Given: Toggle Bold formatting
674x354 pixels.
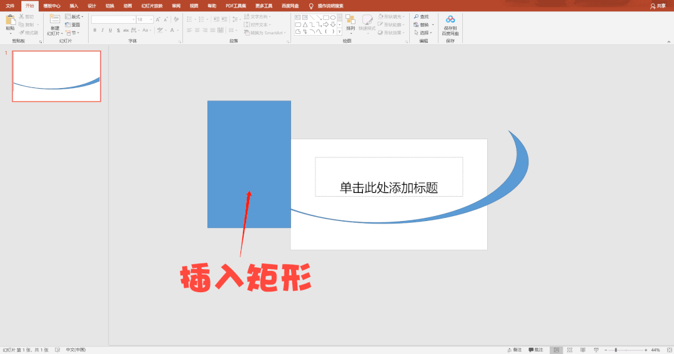Looking at the screenshot, I should point(94,30).
